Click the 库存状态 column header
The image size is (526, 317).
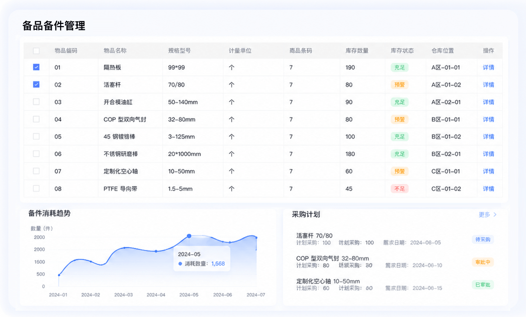pyautogui.click(x=402, y=51)
